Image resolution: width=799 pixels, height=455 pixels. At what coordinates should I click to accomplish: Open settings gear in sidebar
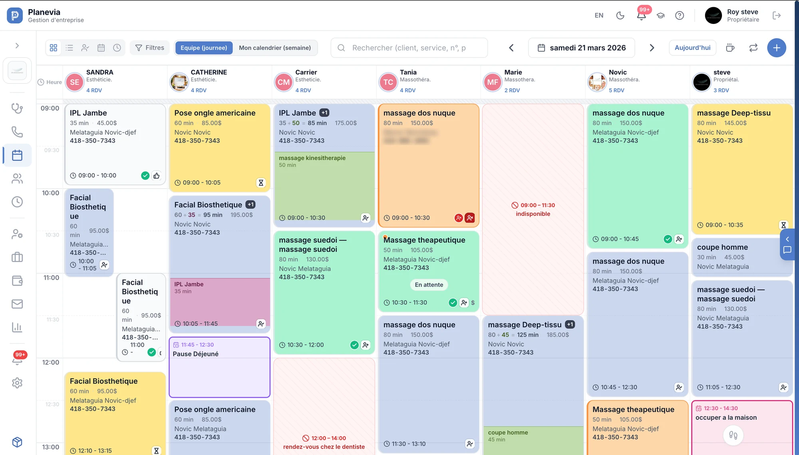17,383
